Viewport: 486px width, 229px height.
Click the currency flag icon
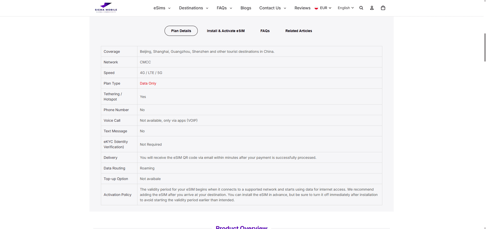point(316,8)
